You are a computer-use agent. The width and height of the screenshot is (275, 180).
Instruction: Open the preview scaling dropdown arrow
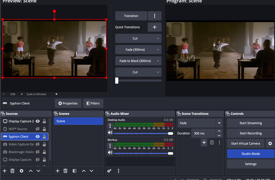[56, 94]
